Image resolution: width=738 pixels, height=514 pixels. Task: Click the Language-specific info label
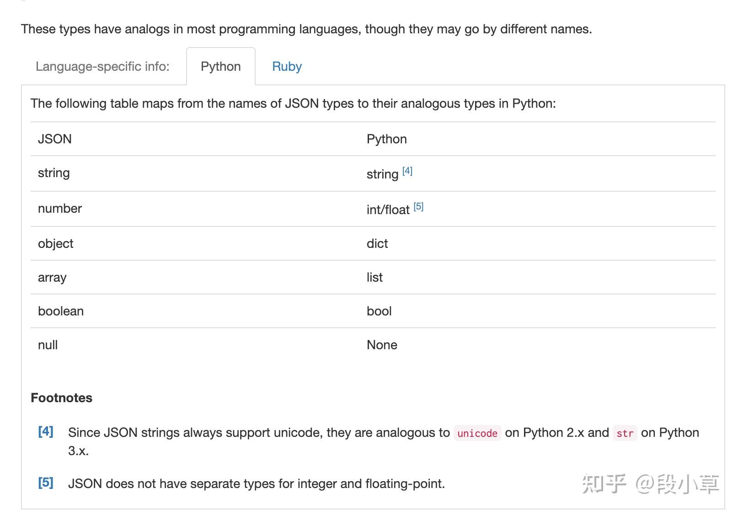(x=103, y=66)
